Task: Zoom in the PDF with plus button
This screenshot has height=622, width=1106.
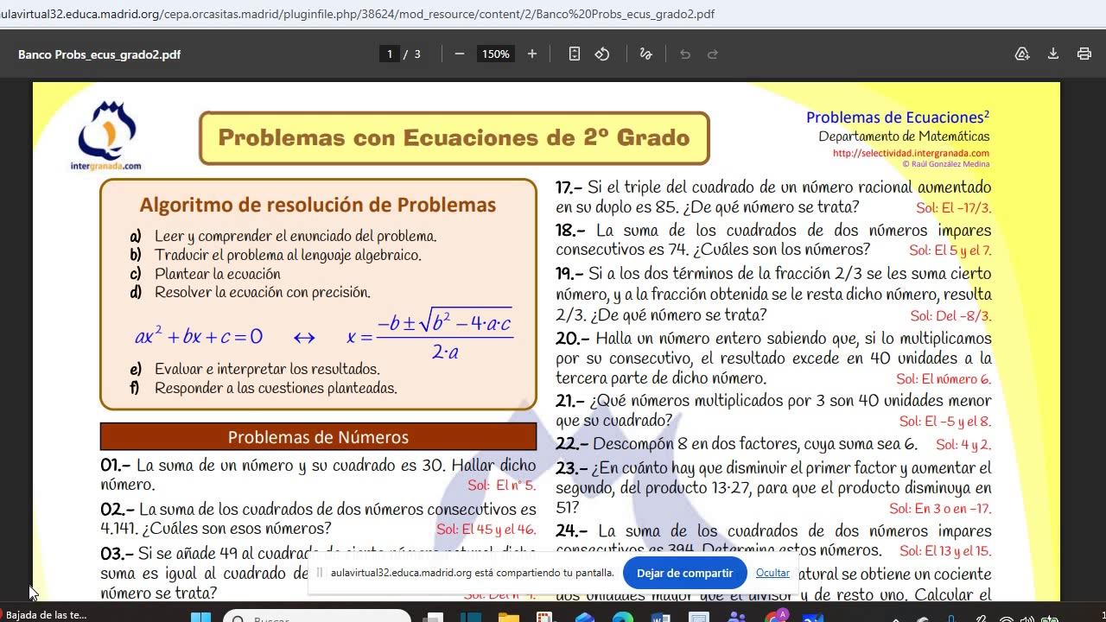Action: click(532, 54)
